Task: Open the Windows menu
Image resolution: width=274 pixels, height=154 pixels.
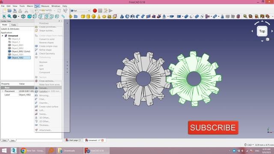Action: [x=56, y=6]
